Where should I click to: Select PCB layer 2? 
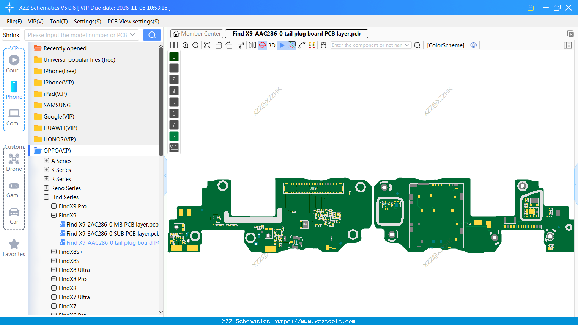174,68
